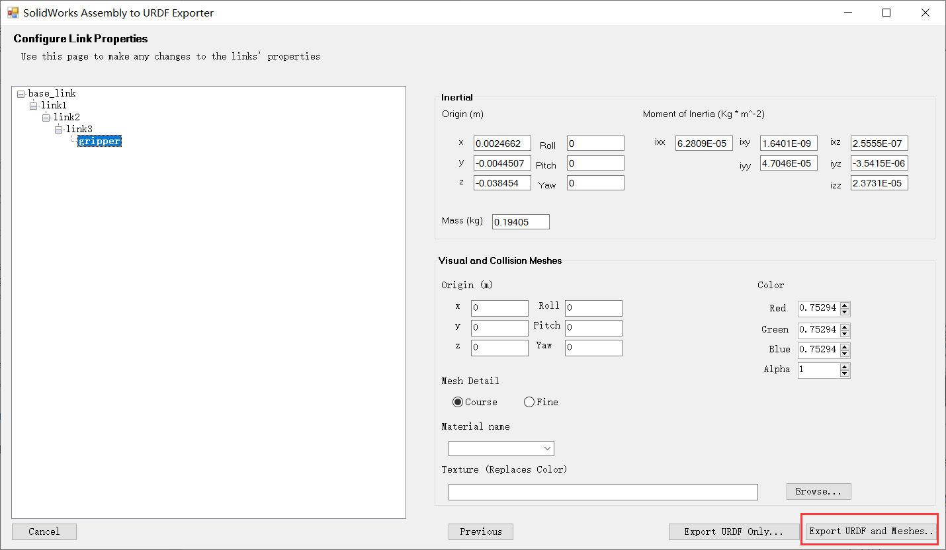Viewport: 946px width, 550px height.
Task: Select the Fine mesh detail radio button
Action: point(529,401)
